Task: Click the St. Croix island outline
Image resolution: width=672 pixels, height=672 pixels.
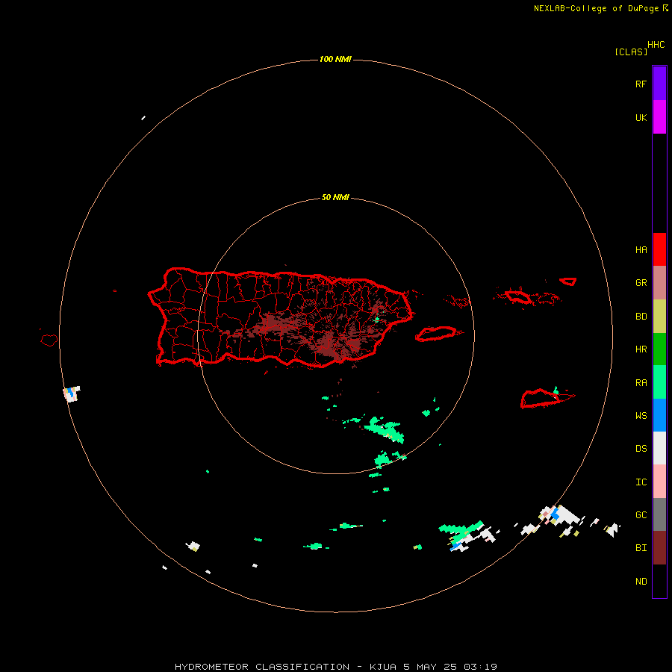Action: click(x=541, y=399)
